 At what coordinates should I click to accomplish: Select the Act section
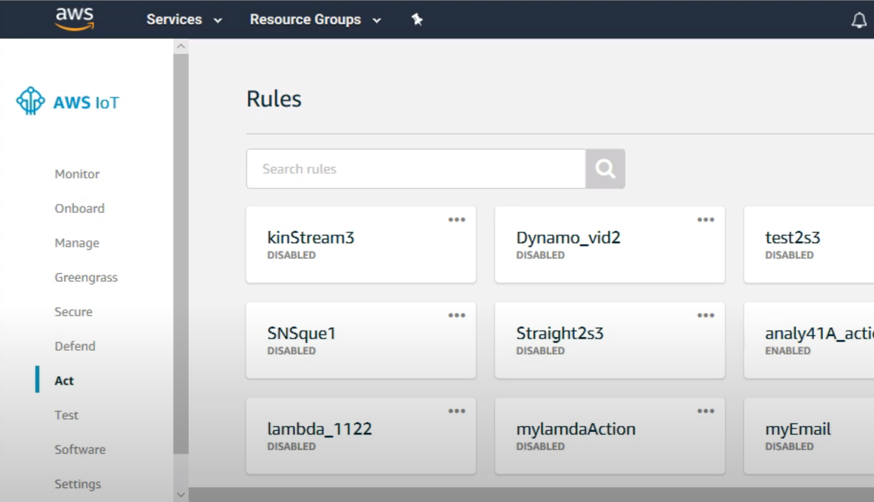tap(64, 381)
